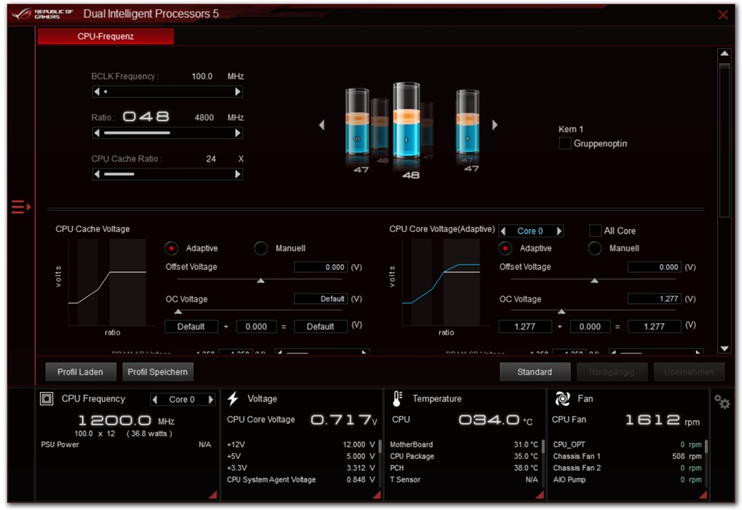
Task: Switch CPU Core Voltage to next core
Action: tap(559, 231)
